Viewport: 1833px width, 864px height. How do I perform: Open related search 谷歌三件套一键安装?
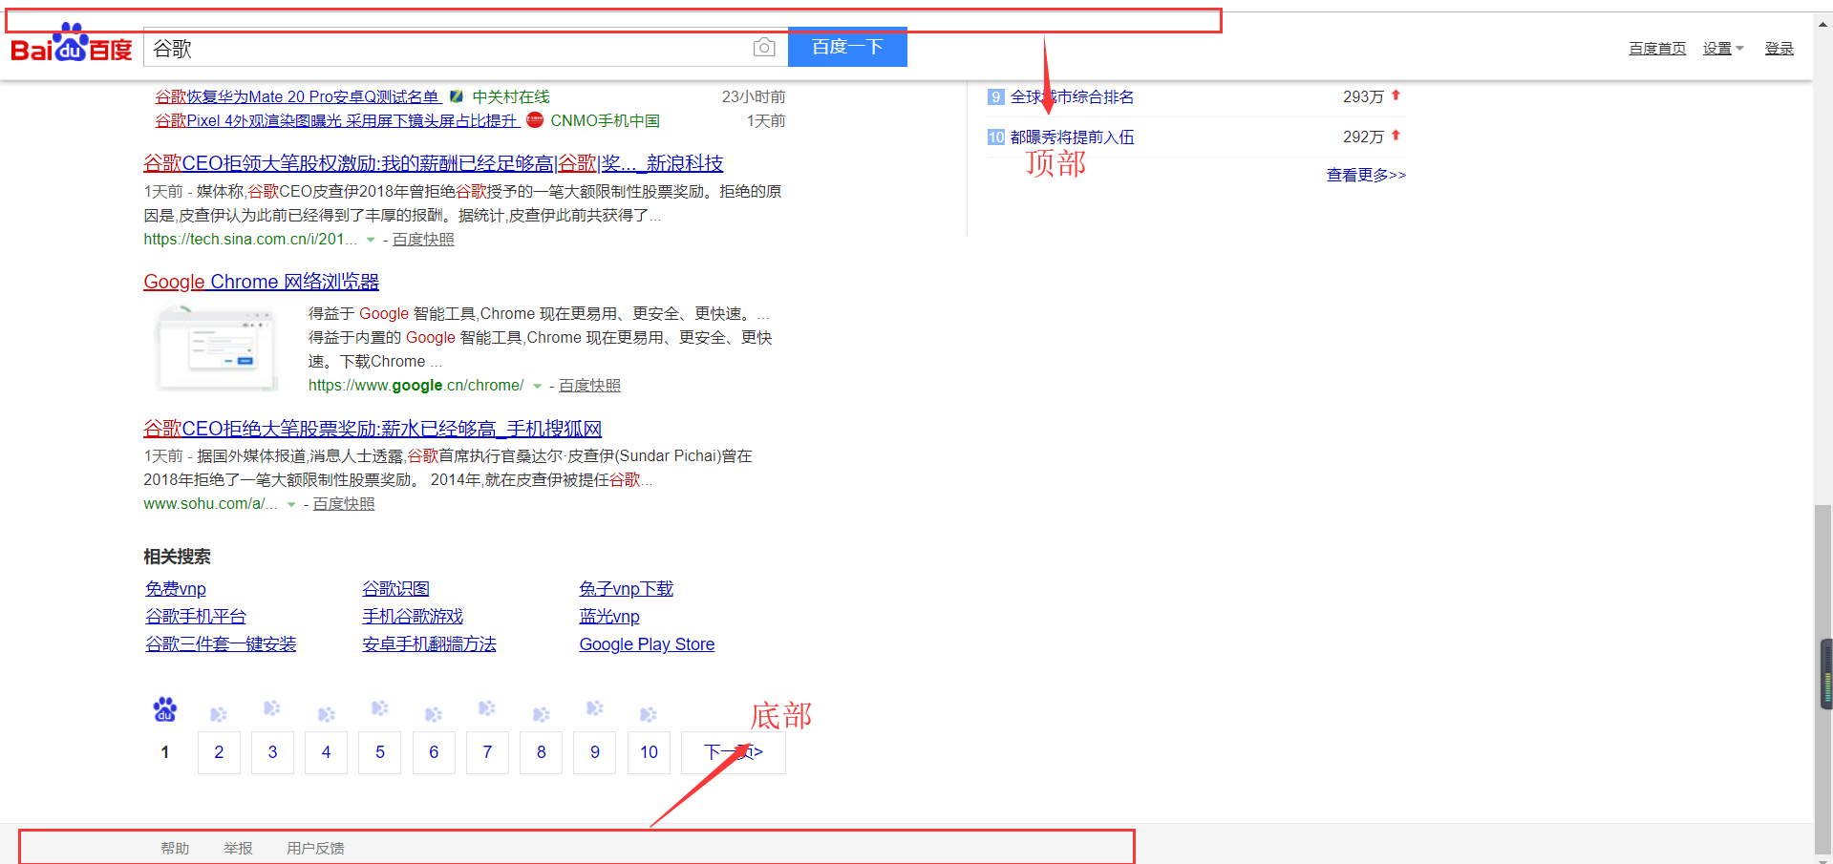[221, 644]
